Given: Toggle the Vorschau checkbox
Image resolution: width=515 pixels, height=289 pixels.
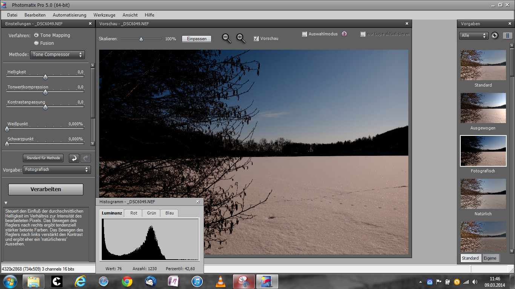Looking at the screenshot, I should 256,38.
